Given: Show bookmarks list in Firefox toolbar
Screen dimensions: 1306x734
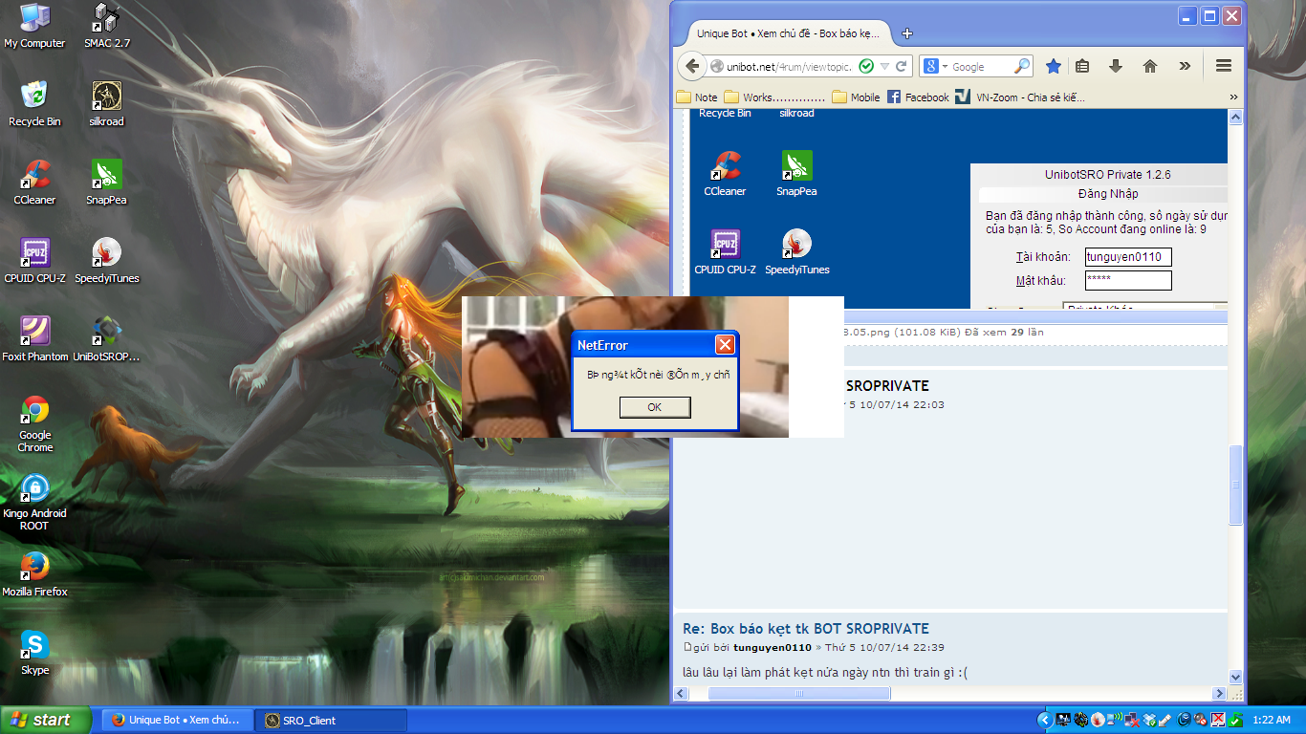Looking at the screenshot, I should coord(1082,66).
